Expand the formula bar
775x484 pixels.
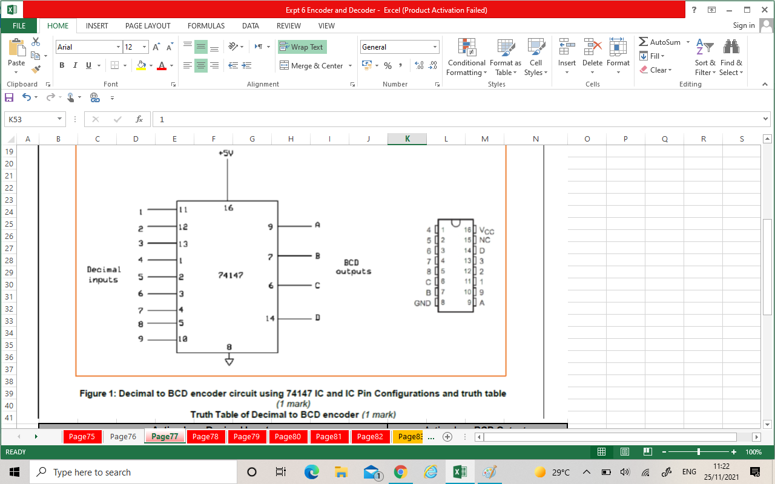click(x=766, y=119)
